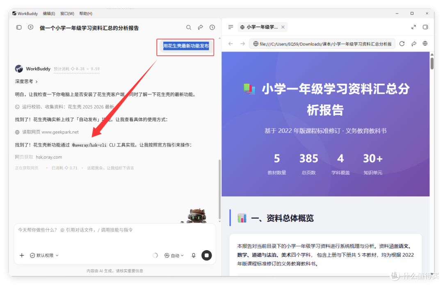The width and height of the screenshot is (443, 285).
Task: Open the 读取网页 www.geekpark.net step
Action: tap(47, 132)
